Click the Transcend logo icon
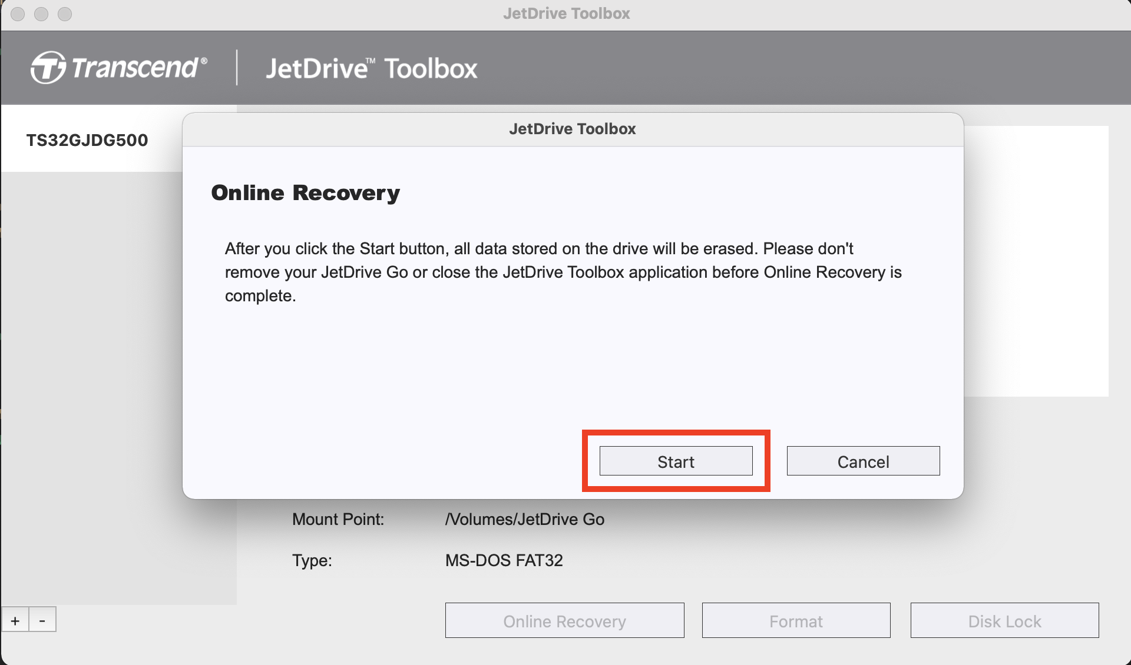This screenshot has height=665, width=1131. pyautogui.click(x=47, y=68)
